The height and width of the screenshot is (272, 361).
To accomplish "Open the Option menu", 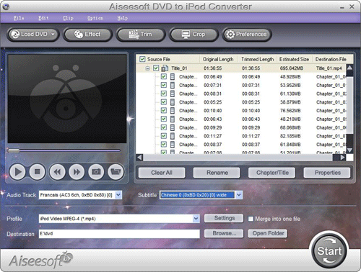I will click(x=95, y=18).
